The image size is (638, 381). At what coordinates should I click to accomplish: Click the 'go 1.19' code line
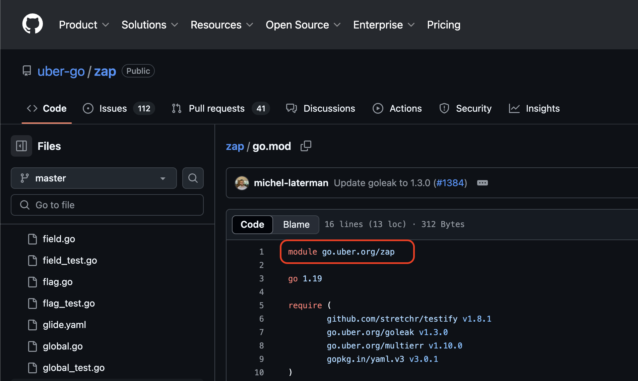[305, 279]
